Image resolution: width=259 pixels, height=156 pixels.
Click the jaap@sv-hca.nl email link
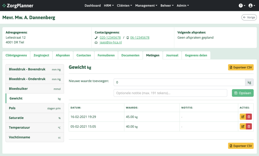111,42
